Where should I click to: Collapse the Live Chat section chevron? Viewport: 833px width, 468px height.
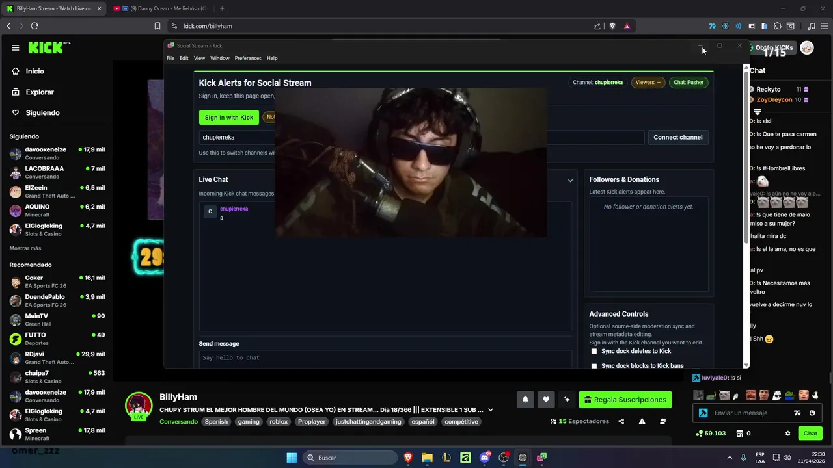[x=570, y=180]
